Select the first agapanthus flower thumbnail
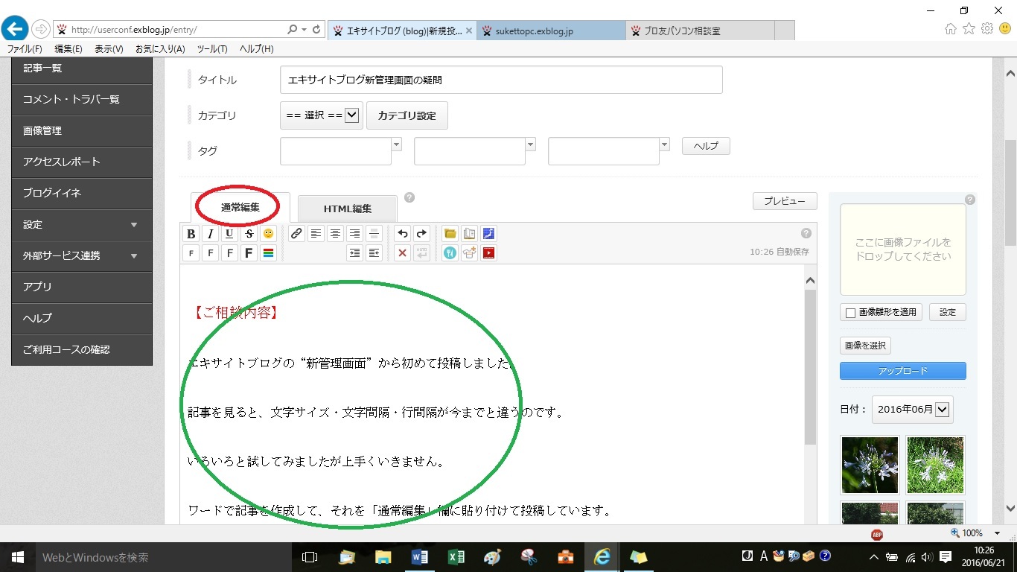Viewport: 1017px width, 572px height. pyautogui.click(x=870, y=465)
